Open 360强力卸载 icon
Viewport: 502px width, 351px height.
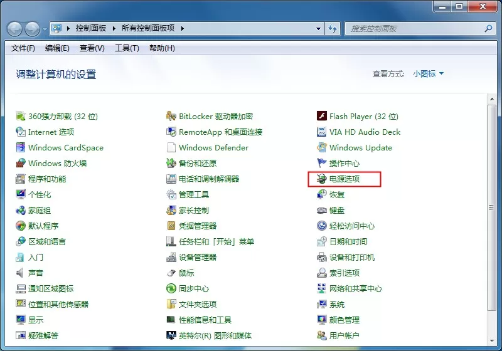coord(21,116)
